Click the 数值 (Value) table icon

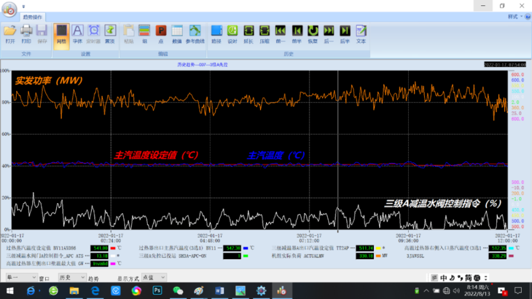pyautogui.click(x=177, y=33)
